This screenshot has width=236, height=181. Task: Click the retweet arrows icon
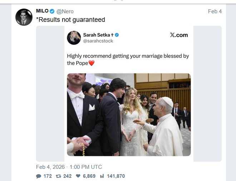(x=59, y=176)
